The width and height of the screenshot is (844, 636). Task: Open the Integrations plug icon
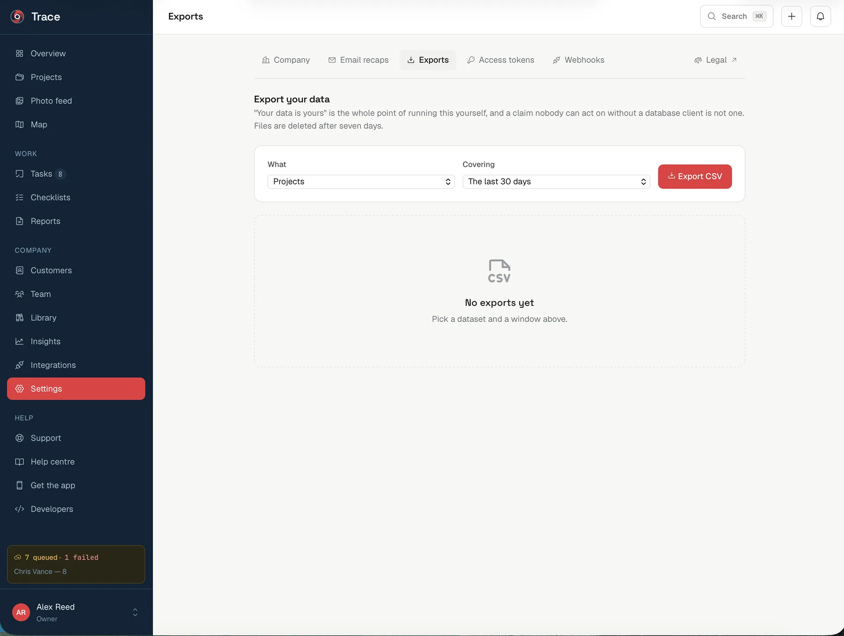pos(19,366)
